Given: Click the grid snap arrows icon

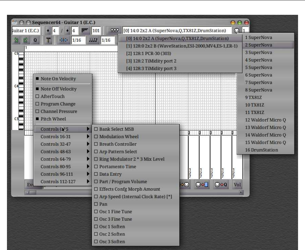Looking at the screenshot, I should pos(64,40).
